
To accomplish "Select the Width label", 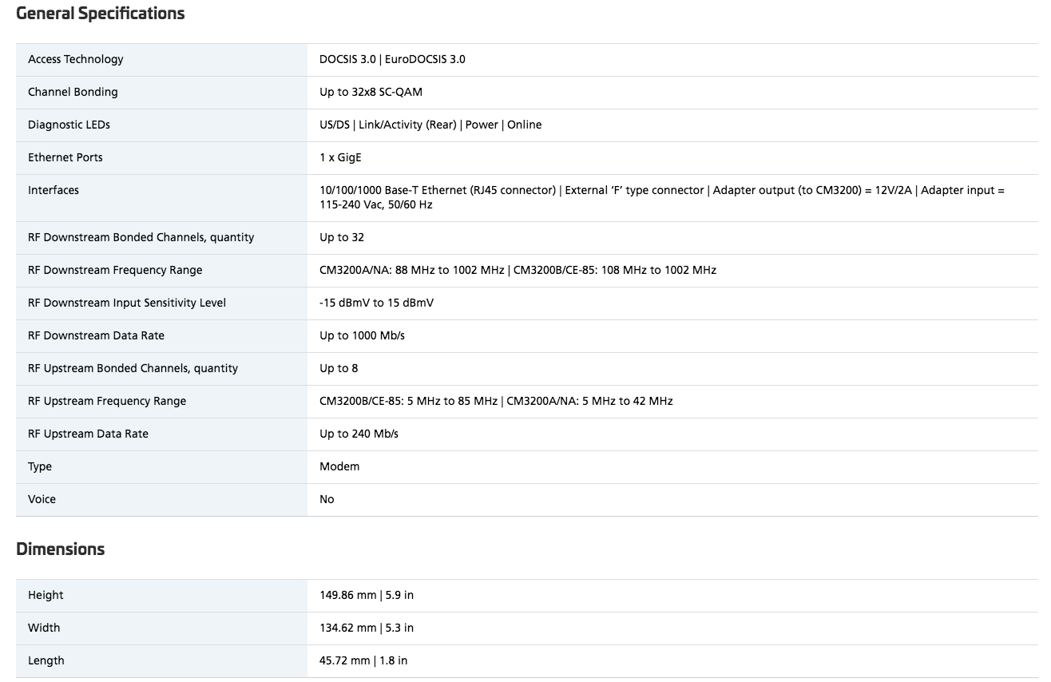I will tap(44, 628).
